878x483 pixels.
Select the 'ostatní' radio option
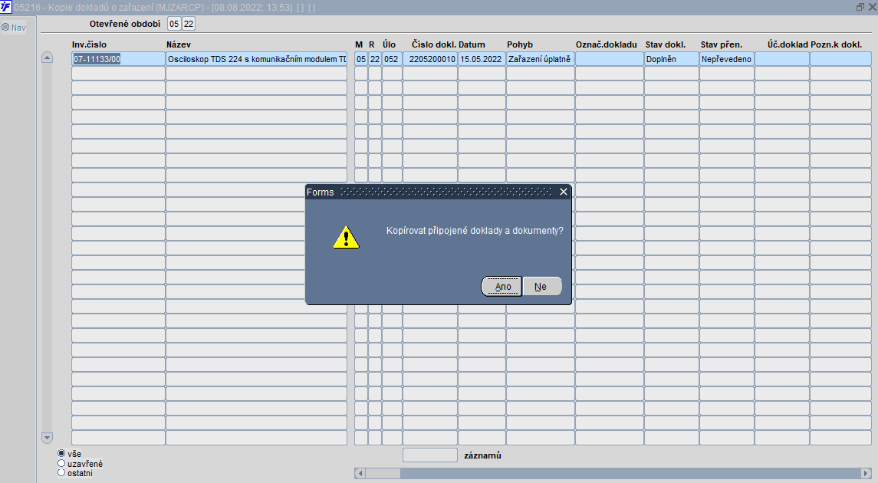click(x=61, y=473)
